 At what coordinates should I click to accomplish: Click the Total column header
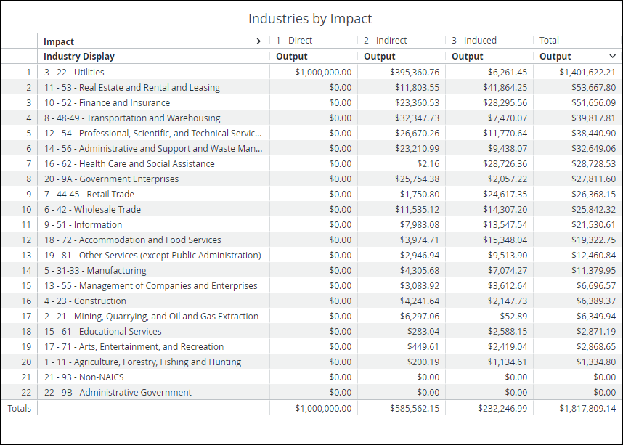[x=549, y=41]
